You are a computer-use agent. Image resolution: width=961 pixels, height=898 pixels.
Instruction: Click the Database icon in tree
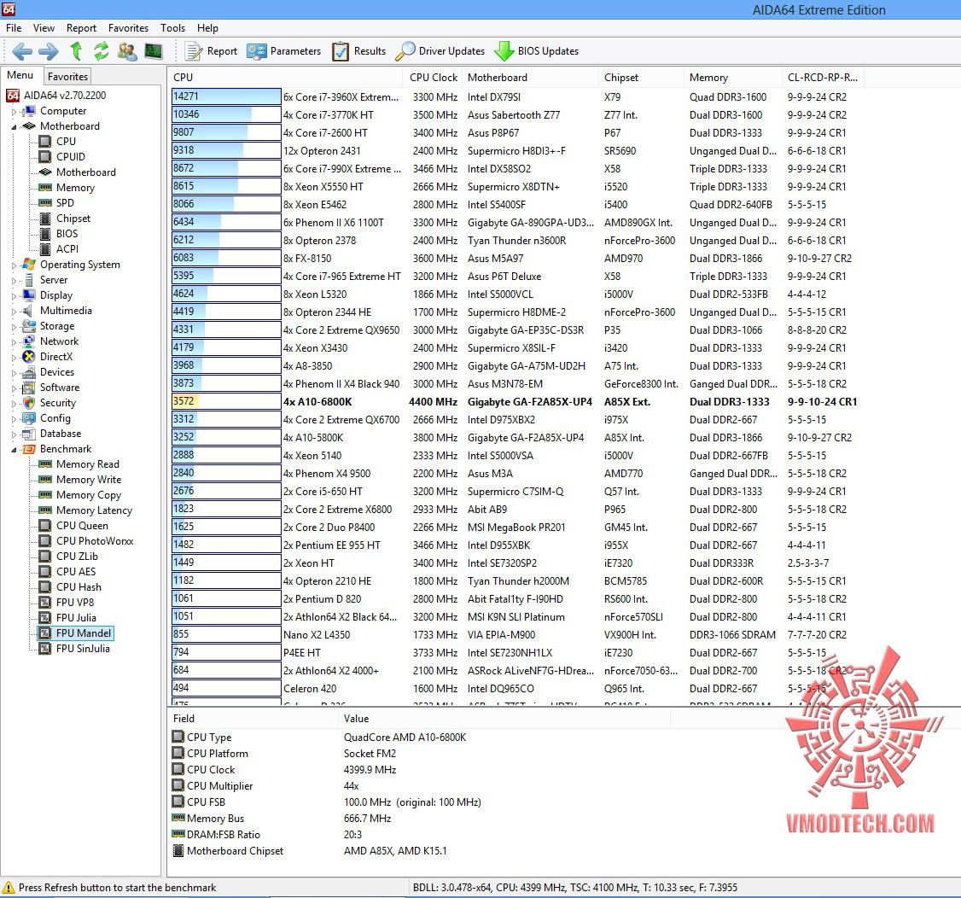click(x=29, y=434)
